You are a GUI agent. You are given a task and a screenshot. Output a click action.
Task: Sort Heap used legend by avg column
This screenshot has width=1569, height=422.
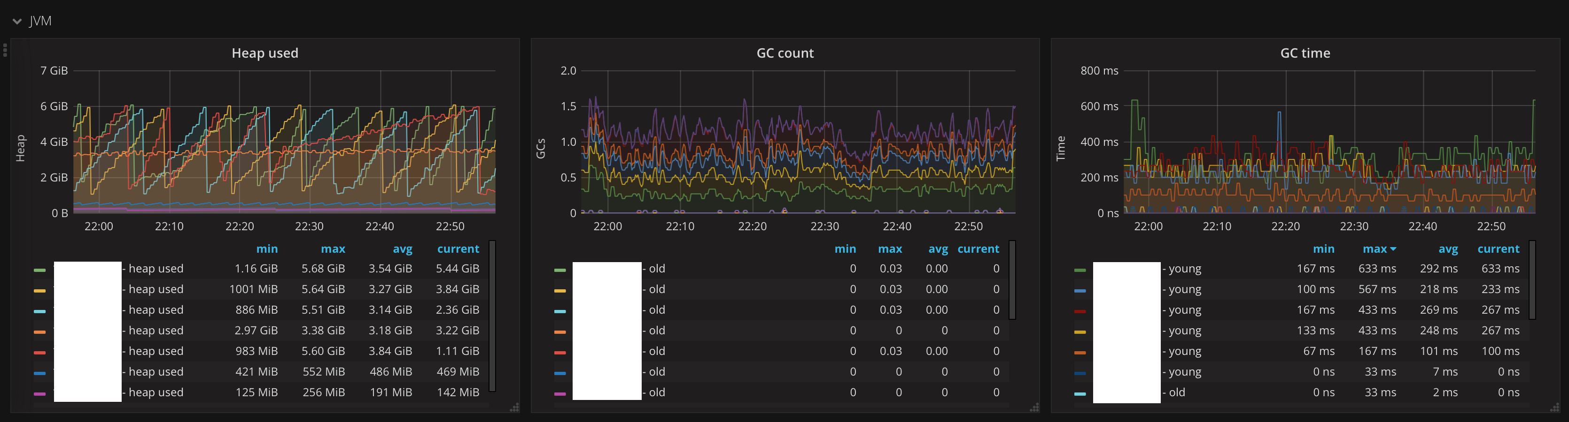click(x=402, y=249)
